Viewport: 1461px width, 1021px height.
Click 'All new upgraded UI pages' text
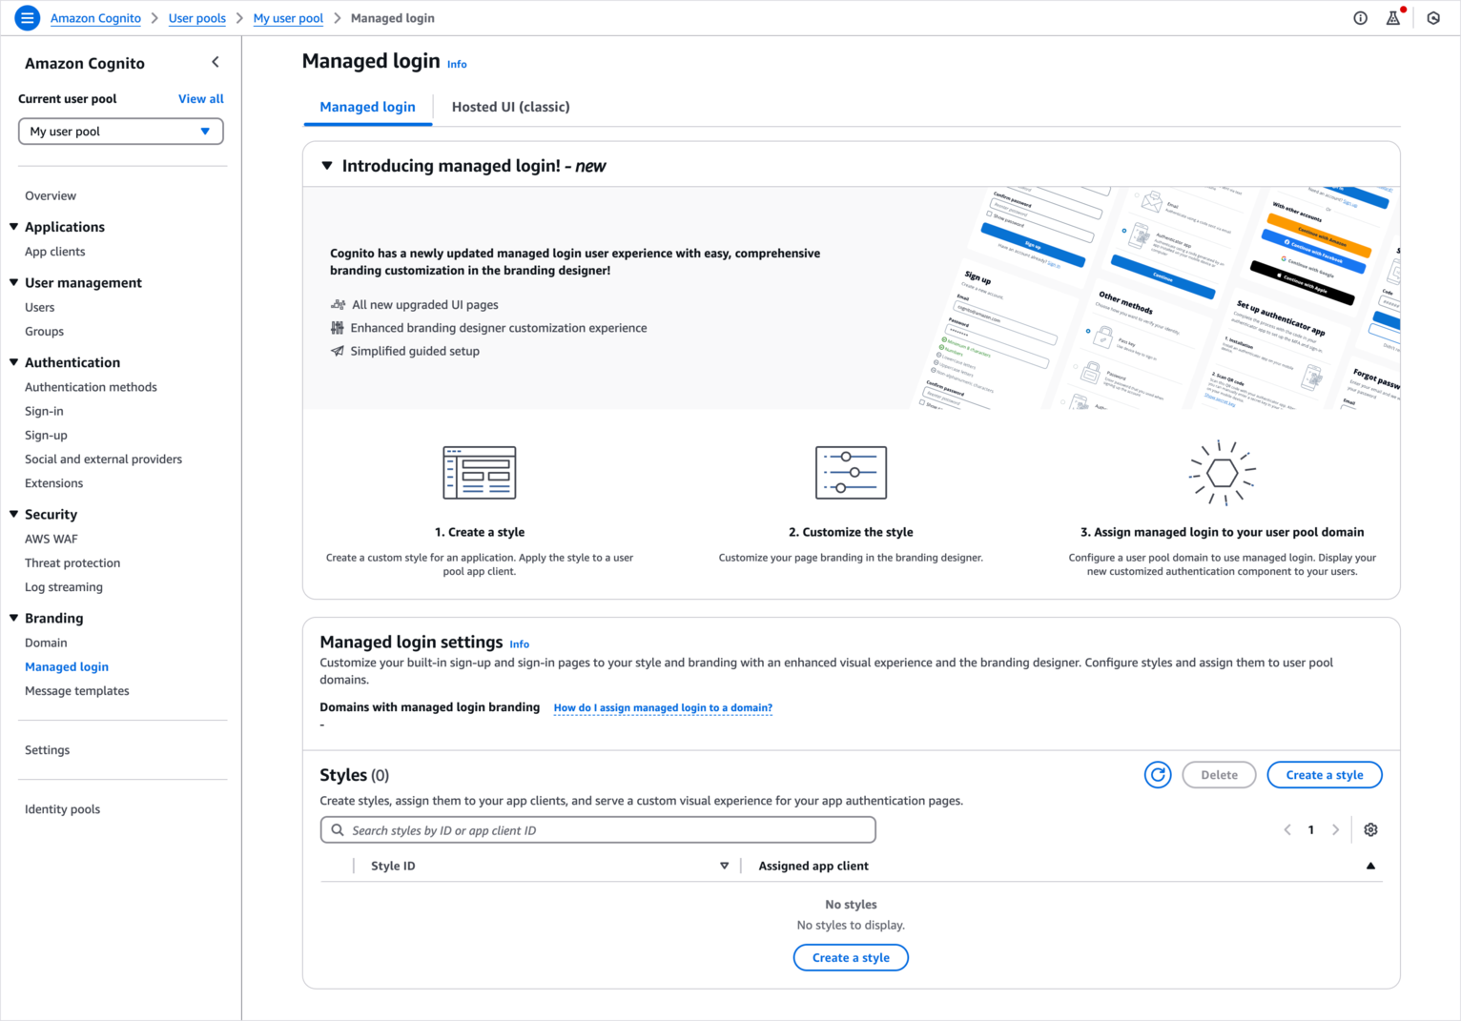[x=425, y=305]
